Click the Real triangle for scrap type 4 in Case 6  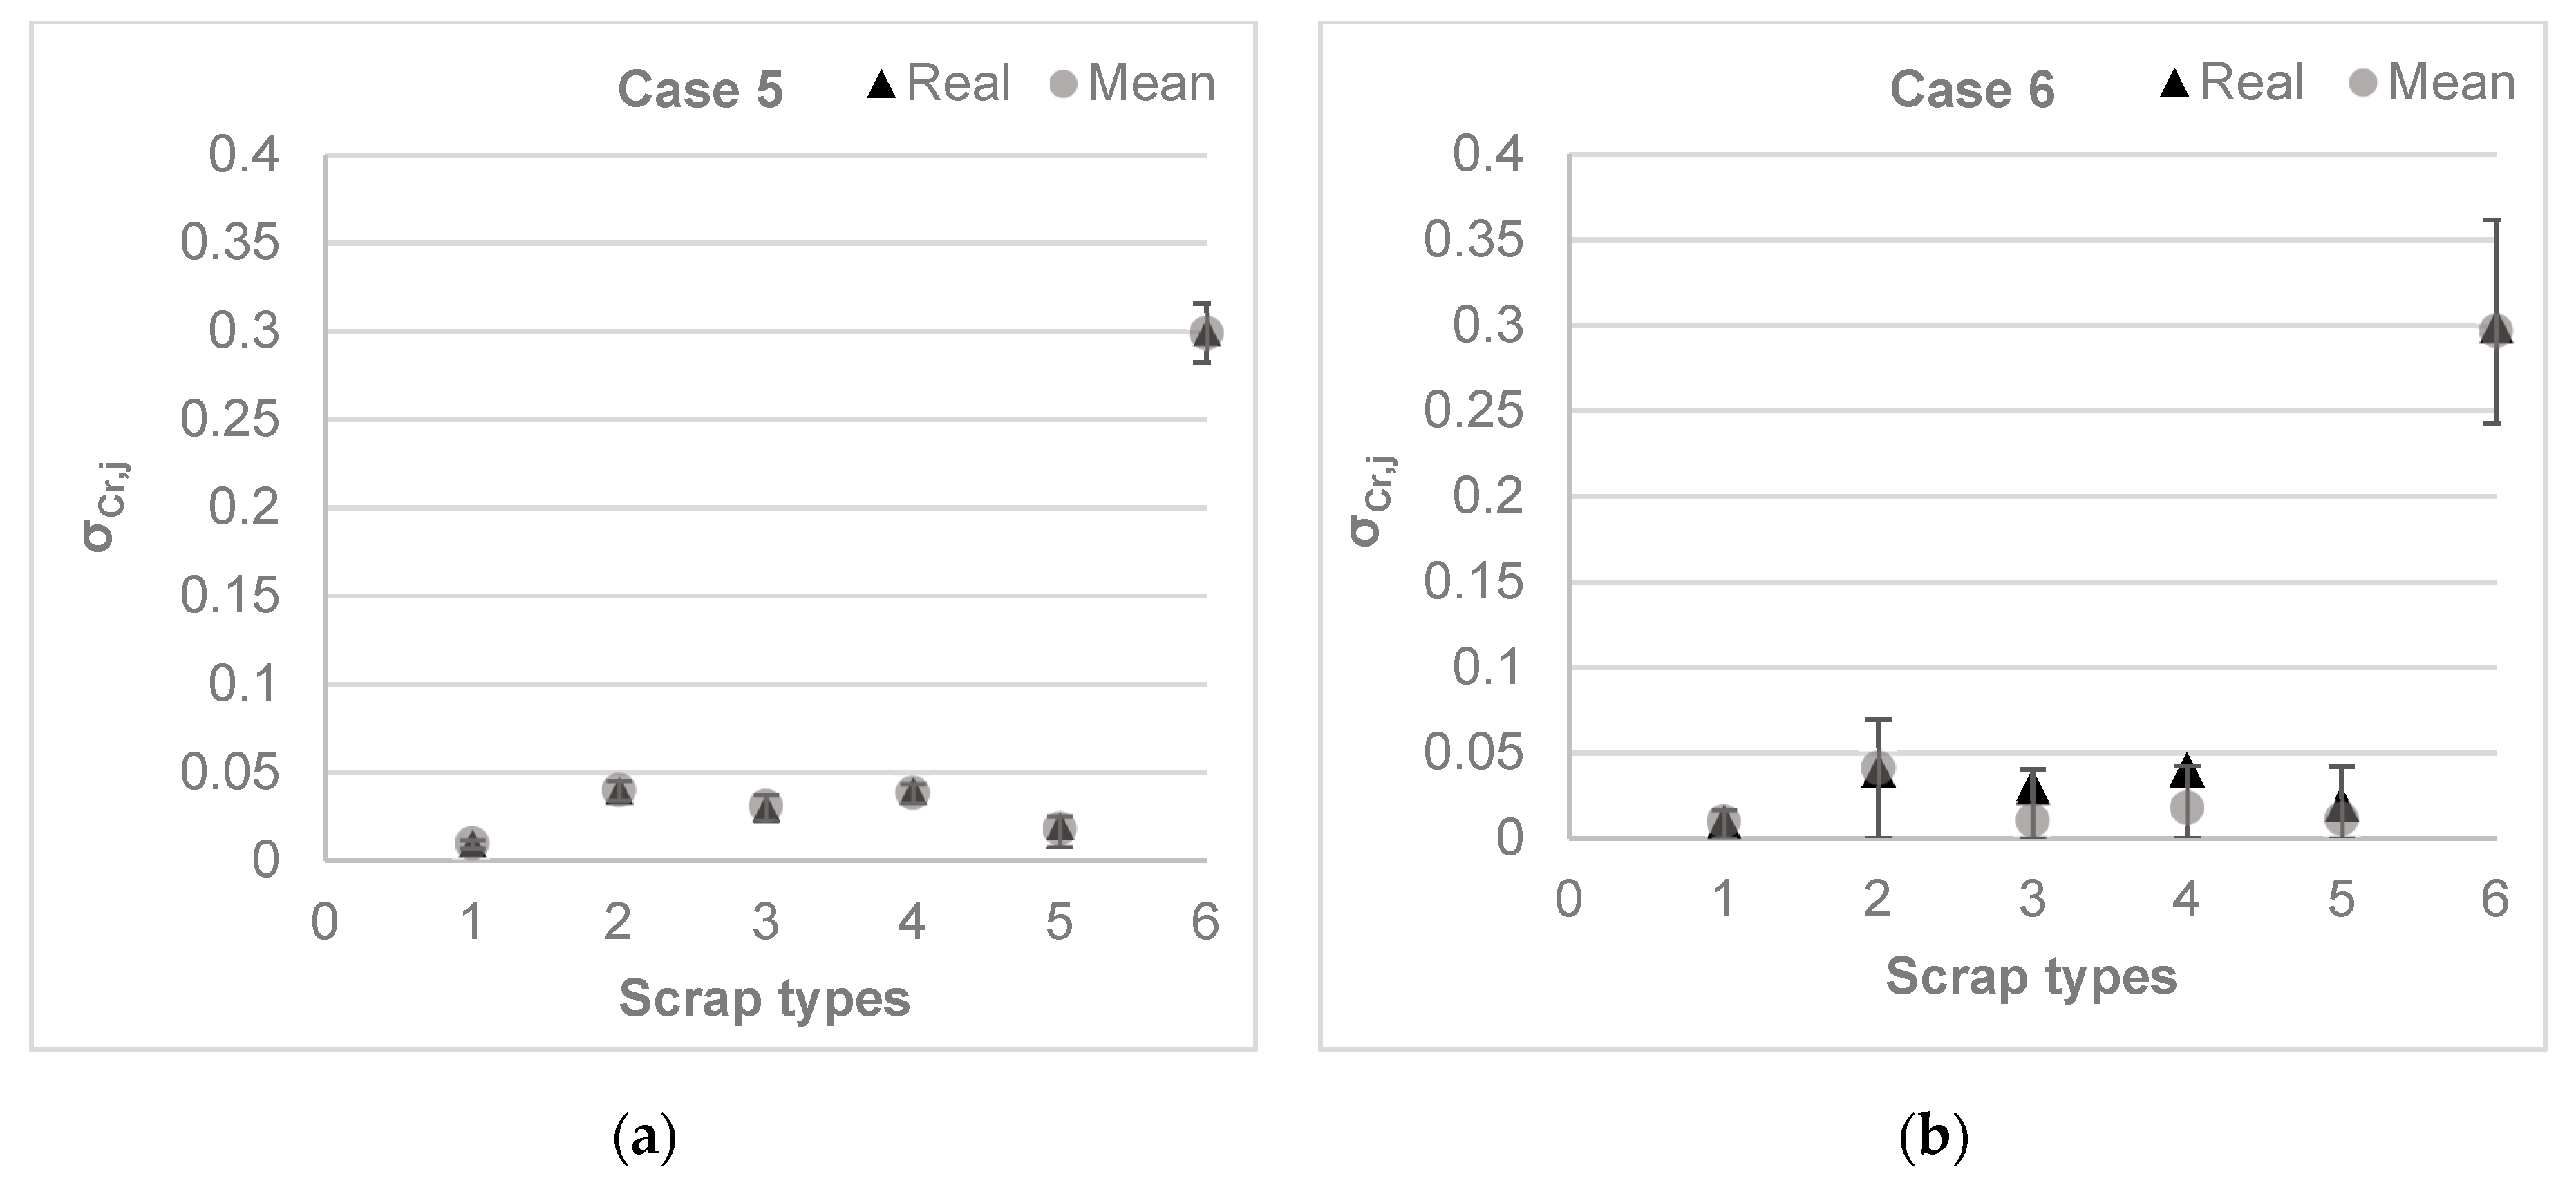(x=2187, y=772)
